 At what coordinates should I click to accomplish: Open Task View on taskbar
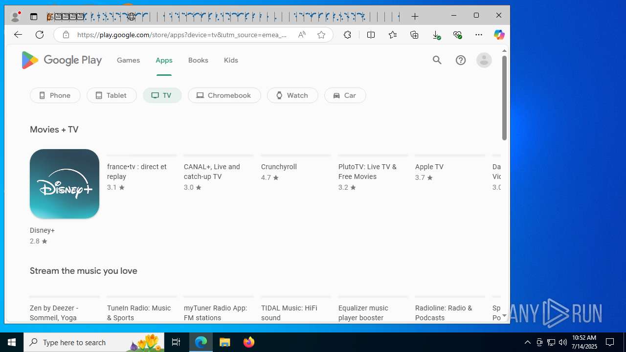[x=176, y=342]
